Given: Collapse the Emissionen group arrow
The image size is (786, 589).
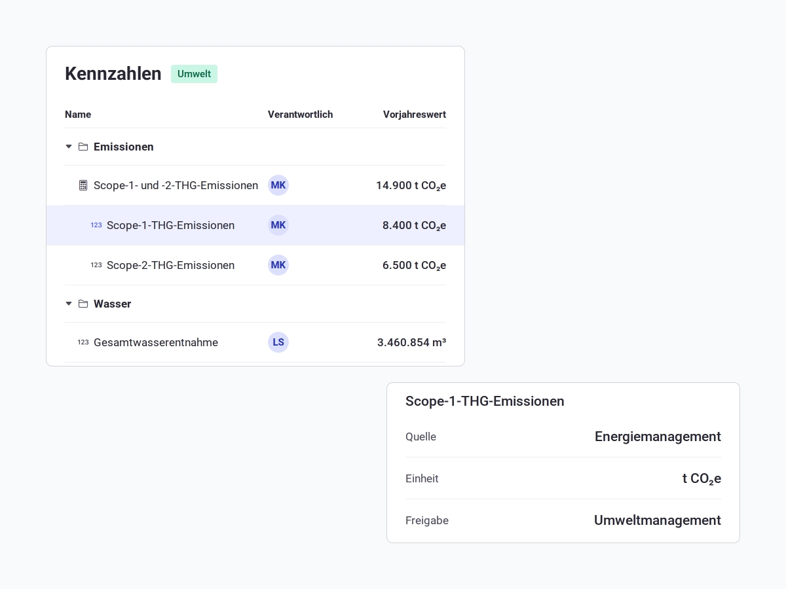Looking at the screenshot, I should tap(69, 147).
